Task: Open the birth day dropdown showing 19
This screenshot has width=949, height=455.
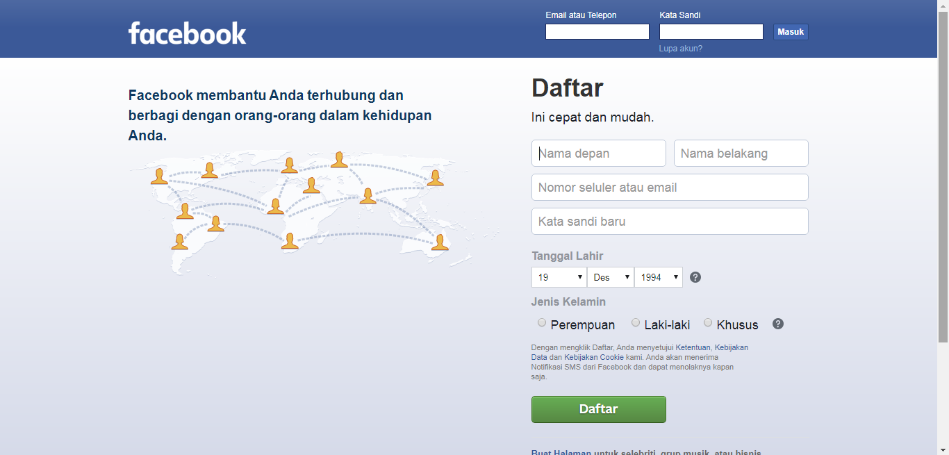Action: (x=559, y=276)
